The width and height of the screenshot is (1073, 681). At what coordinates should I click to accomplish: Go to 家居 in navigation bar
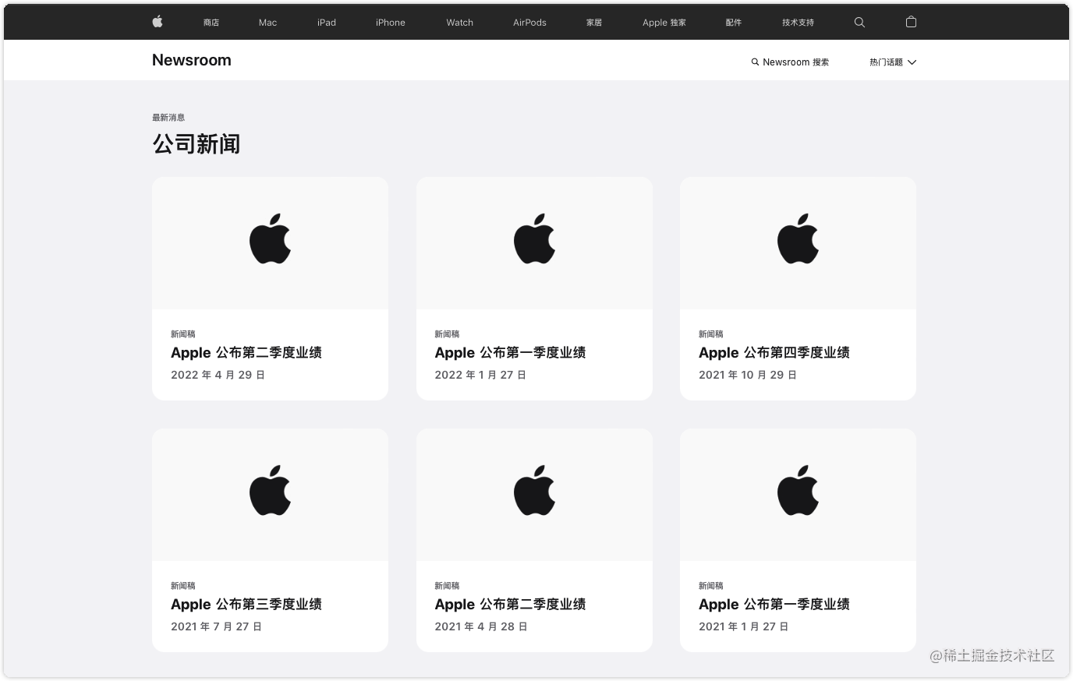click(594, 23)
